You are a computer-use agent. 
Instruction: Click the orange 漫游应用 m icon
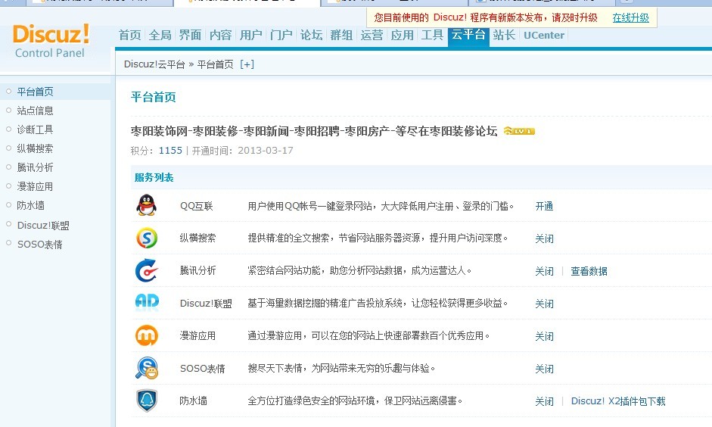tap(147, 335)
